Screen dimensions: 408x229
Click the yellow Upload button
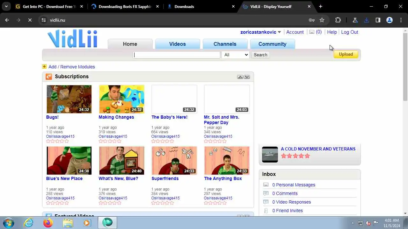[346, 54]
